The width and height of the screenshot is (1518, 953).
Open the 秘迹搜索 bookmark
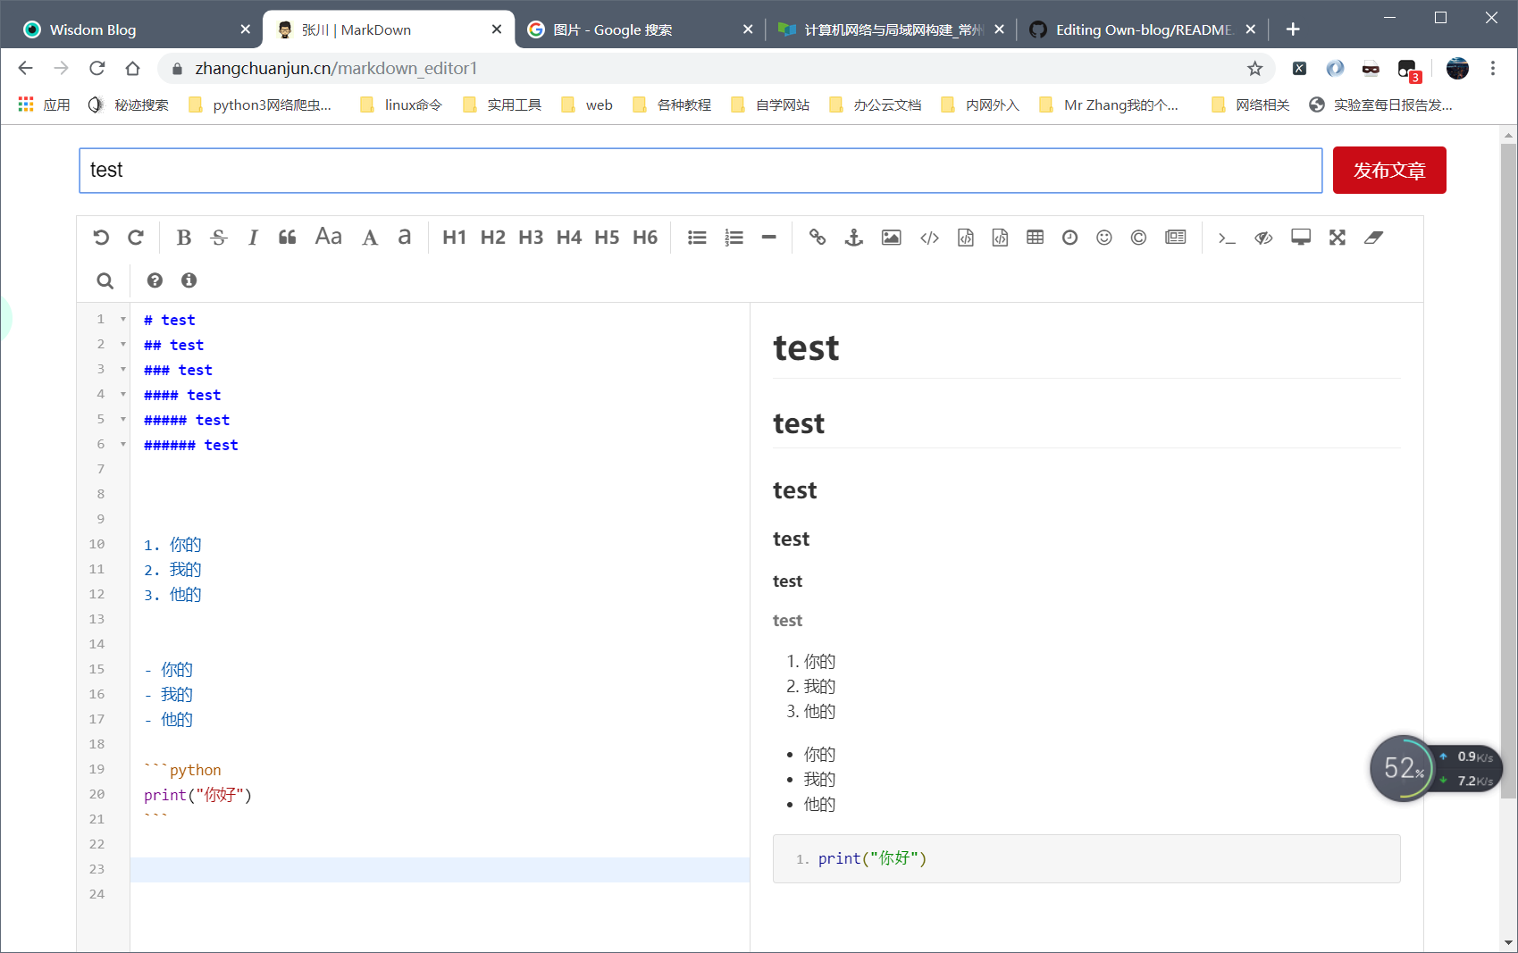[x=129, y=104]
